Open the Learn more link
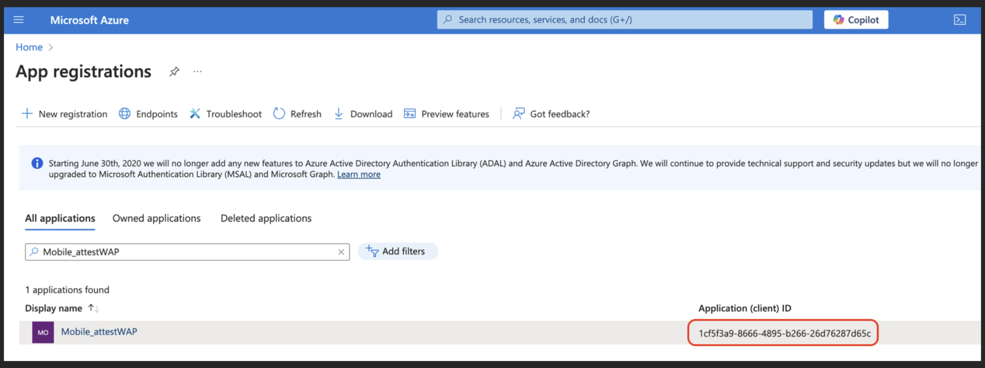The width and height of the screenshot is (985, 368). [359, 175]
